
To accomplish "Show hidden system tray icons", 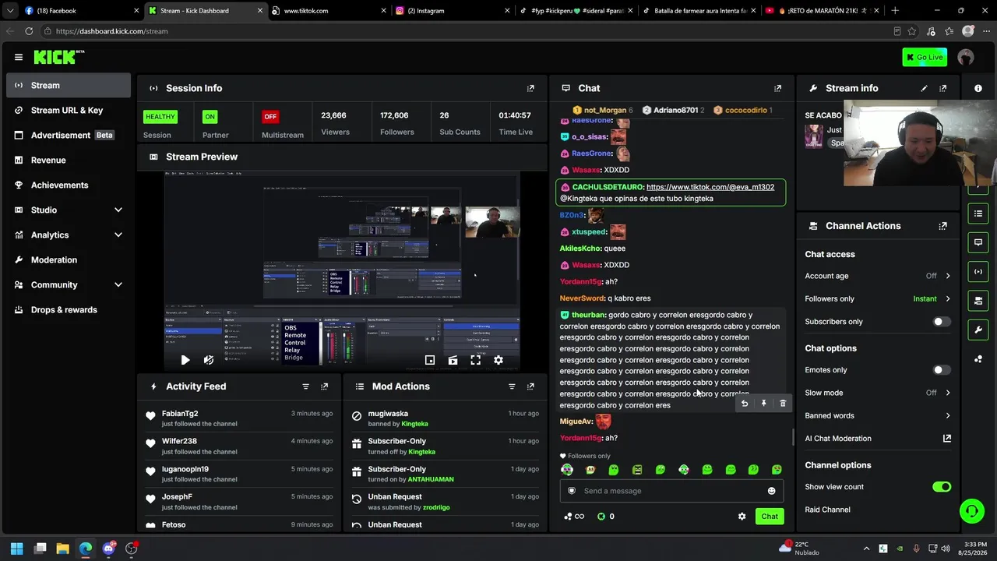I will [x=866, y=549].
